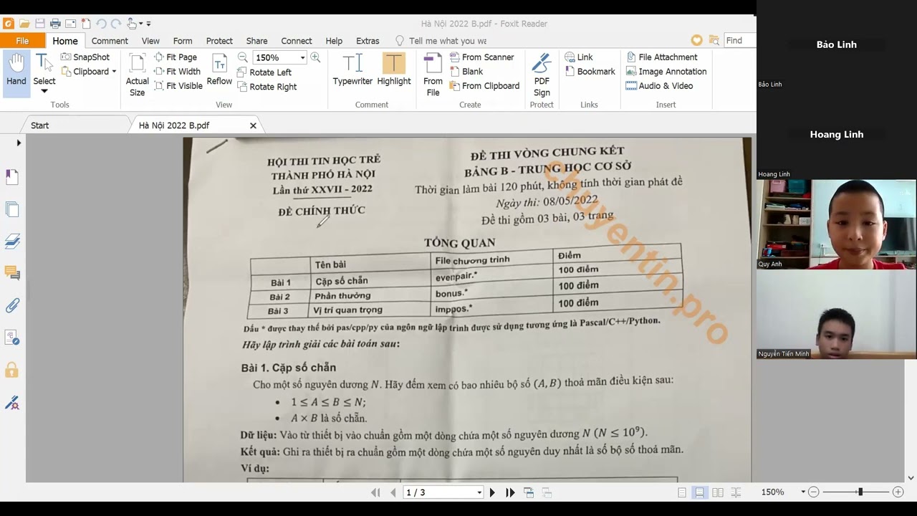Open the security lock panel
Screen dimensions: 917x516
11,370
